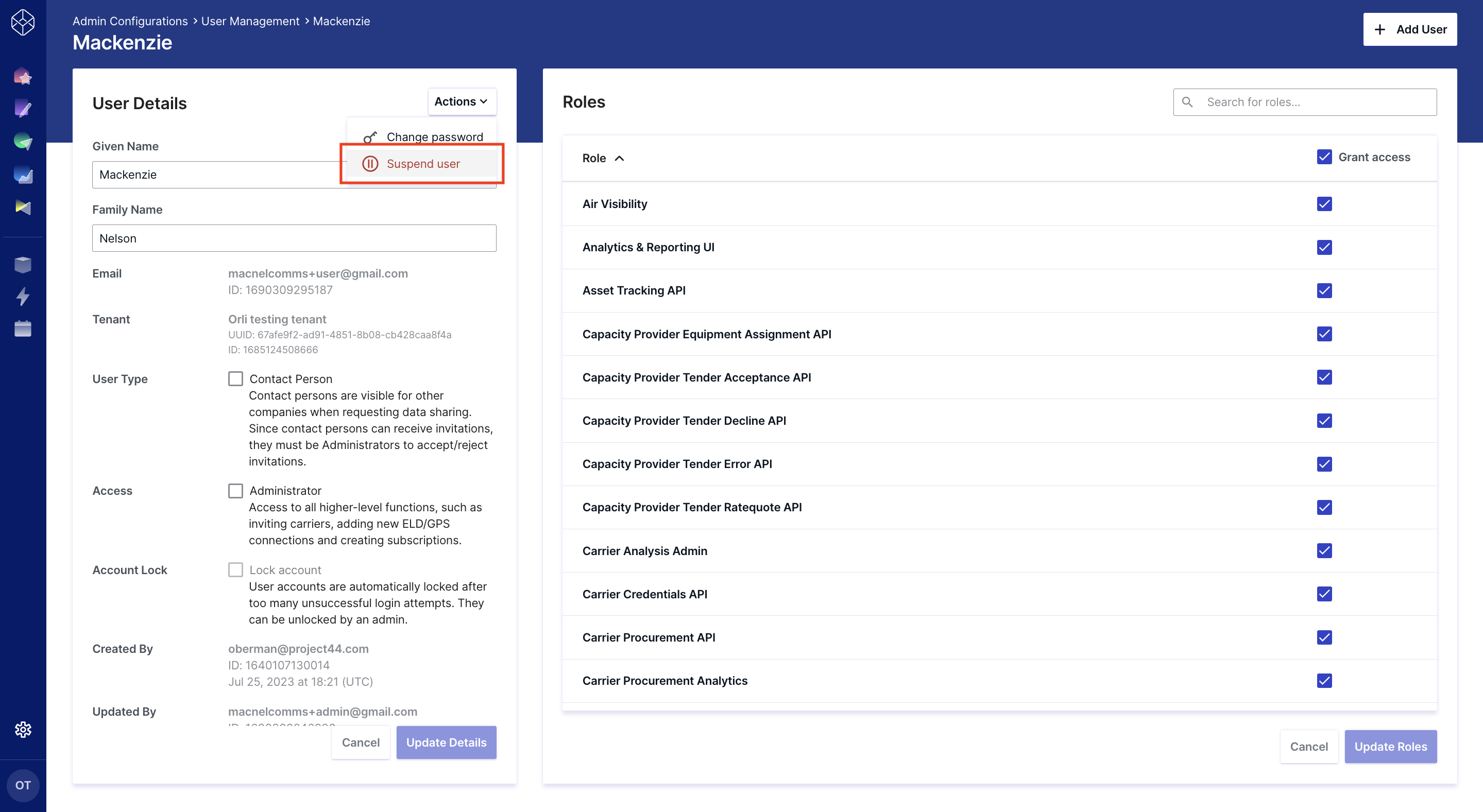Select the package cube icon in sidebar

(x=23, y=264)
